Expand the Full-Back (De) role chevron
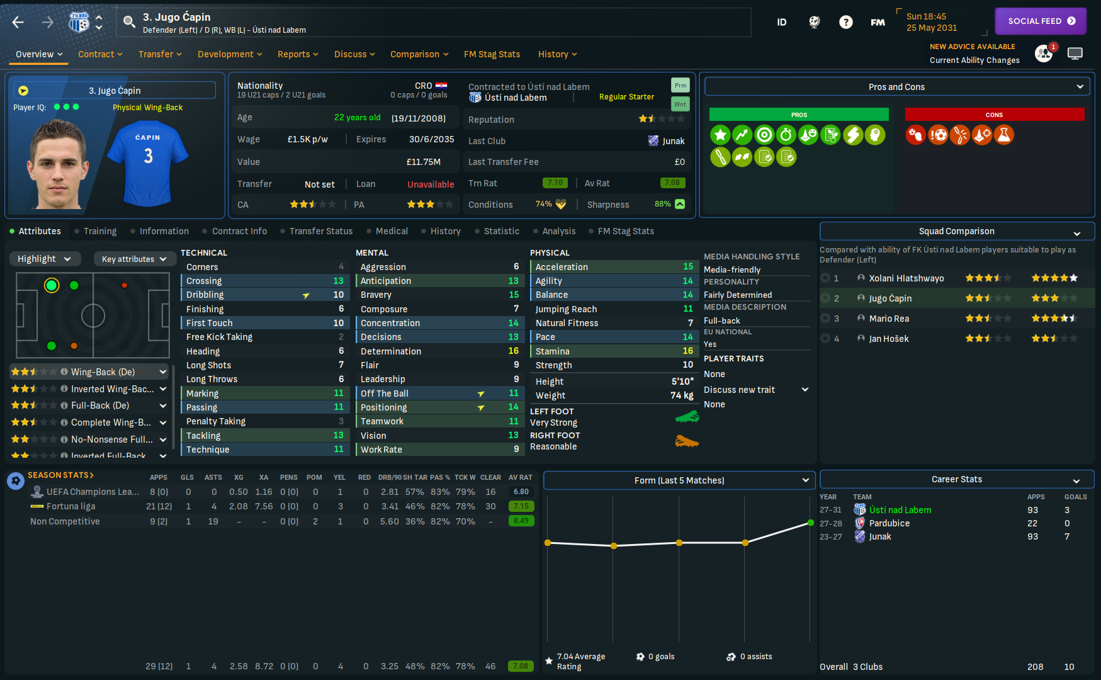1101x680 pixels. [x=163, y=406]
